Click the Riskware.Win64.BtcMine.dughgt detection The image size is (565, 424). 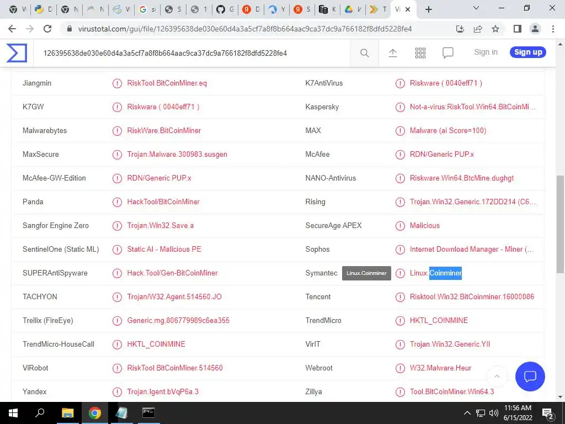[x=462, y=178]
